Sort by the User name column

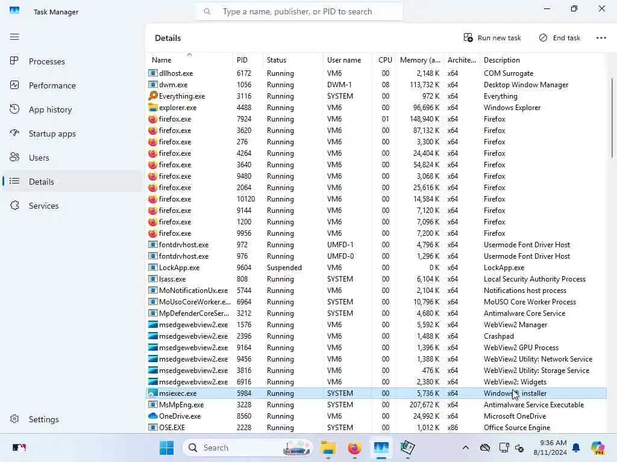coord(347,60)
